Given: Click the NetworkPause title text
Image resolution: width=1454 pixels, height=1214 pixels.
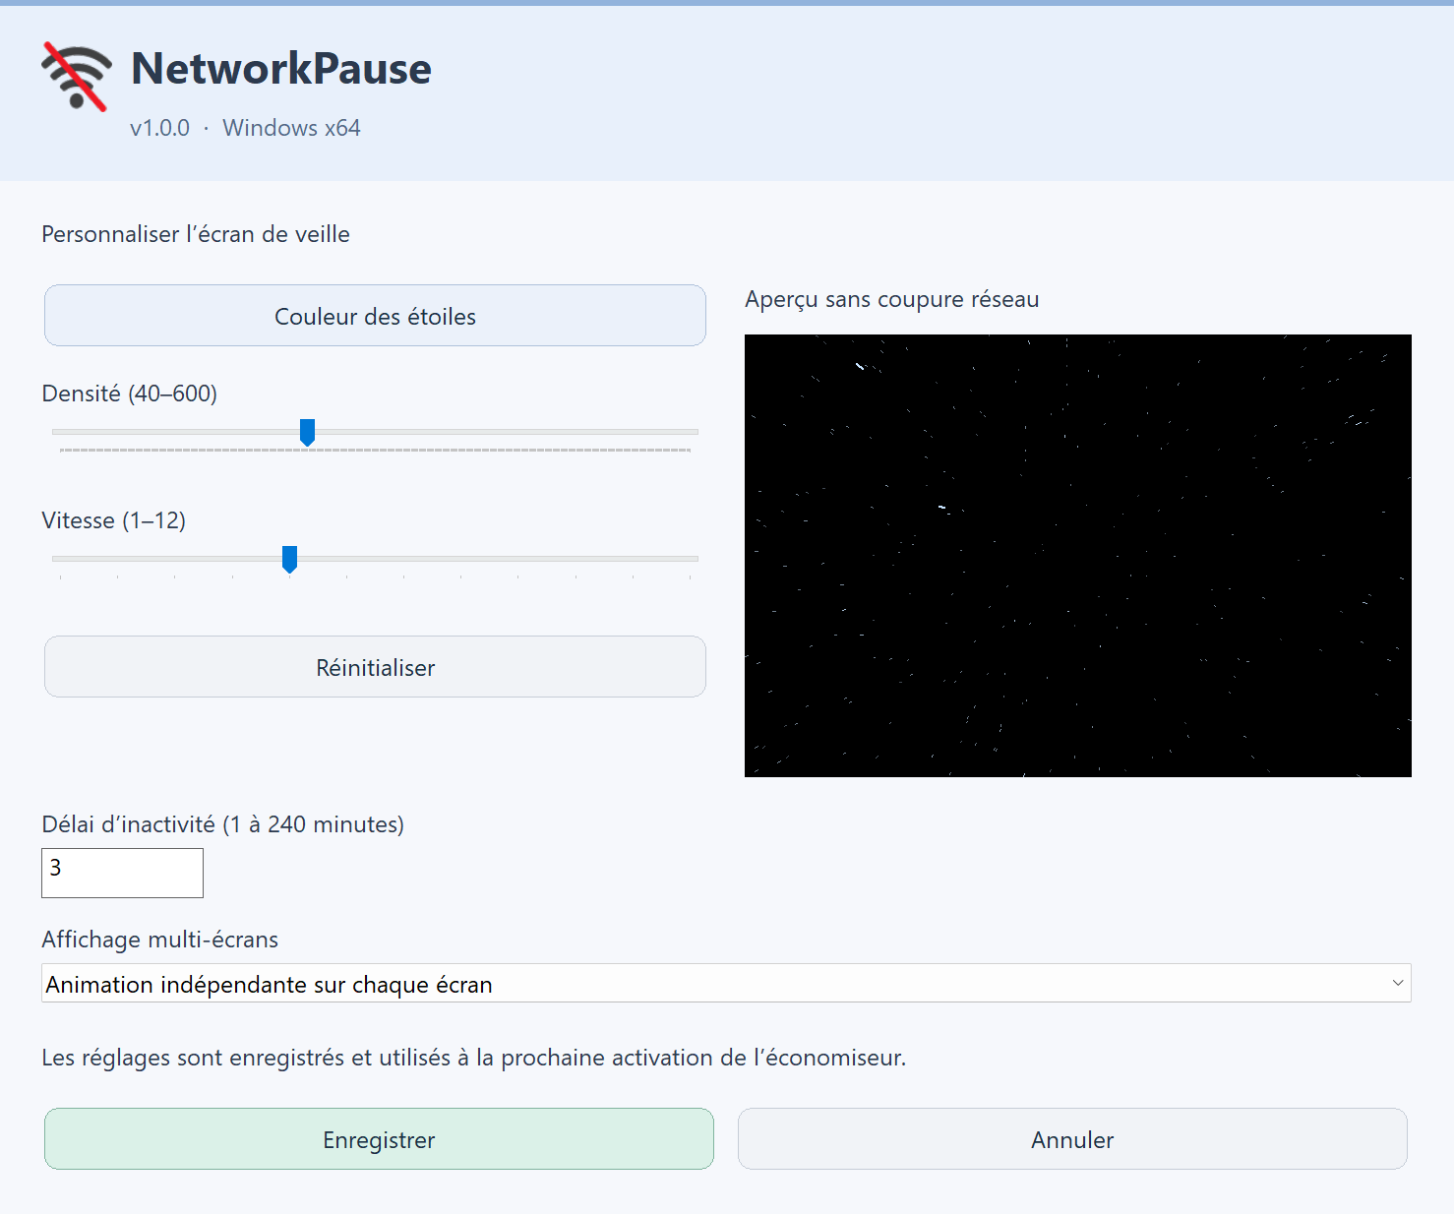Looking at the screenshot, I should [281, 69].
